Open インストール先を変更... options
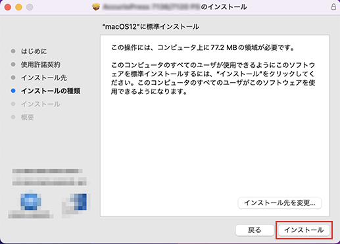This screenshot has height=244, width=340. point(279,203)
